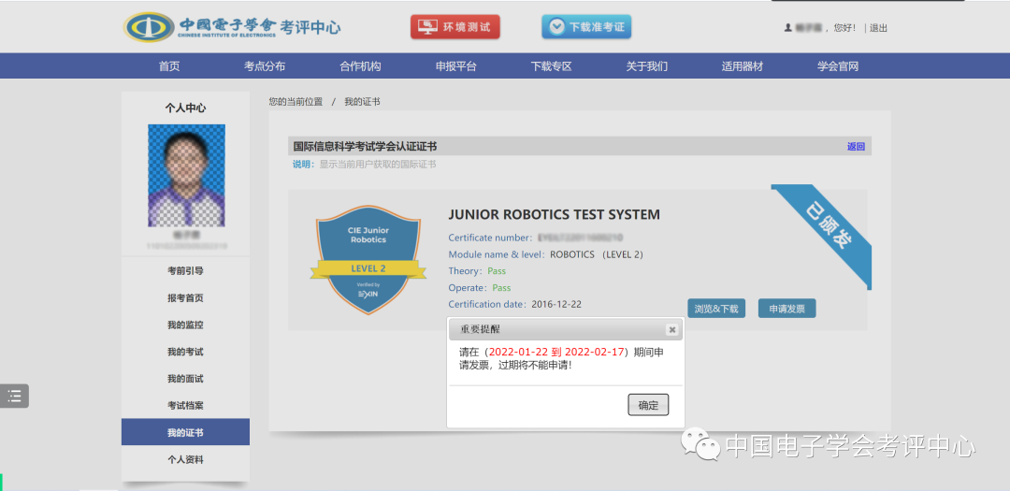Close the 重要提醒 dialog with X
Image resolution: width=1010 pixels, height=491 pixels.
[672, 329]
